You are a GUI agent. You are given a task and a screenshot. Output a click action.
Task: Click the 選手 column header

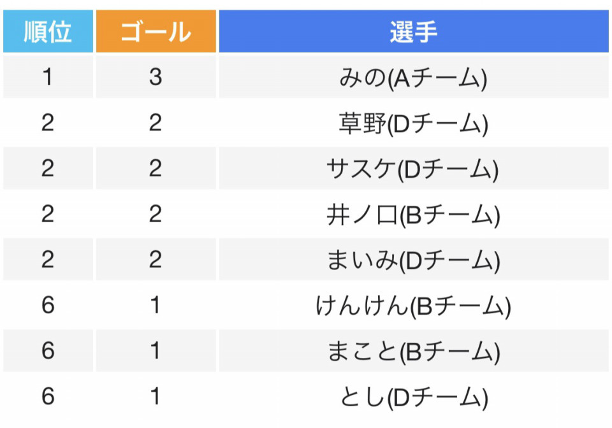tap(413, 31)
